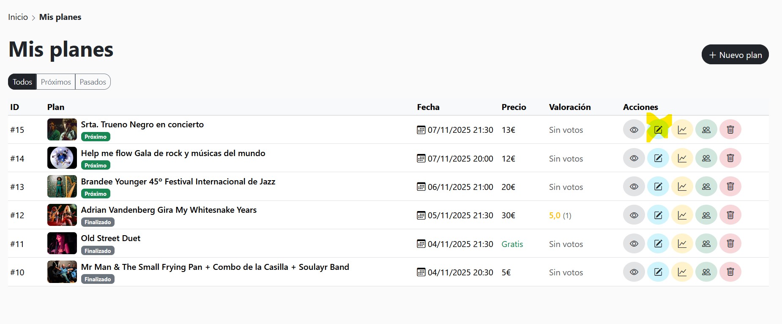This screenshot has width=782, height=324.
Task: Open statistics chart for Help me flow Gala
Action: 682,158
